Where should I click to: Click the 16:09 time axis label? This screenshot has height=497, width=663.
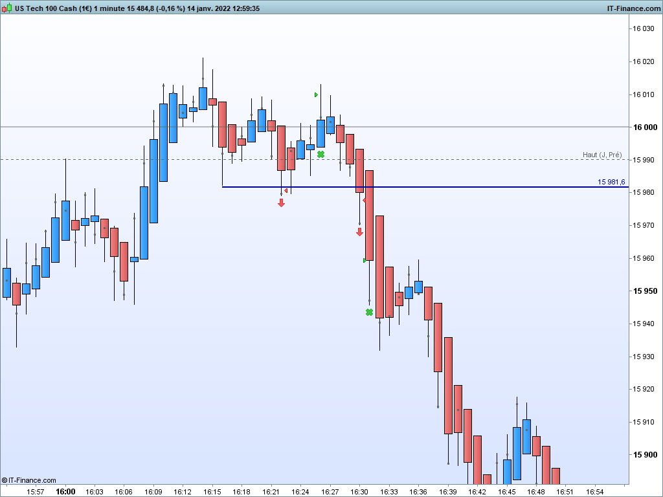coord(153,492)
